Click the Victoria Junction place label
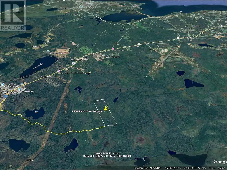Viewport: 227px width, 170px height. point(79,60)
